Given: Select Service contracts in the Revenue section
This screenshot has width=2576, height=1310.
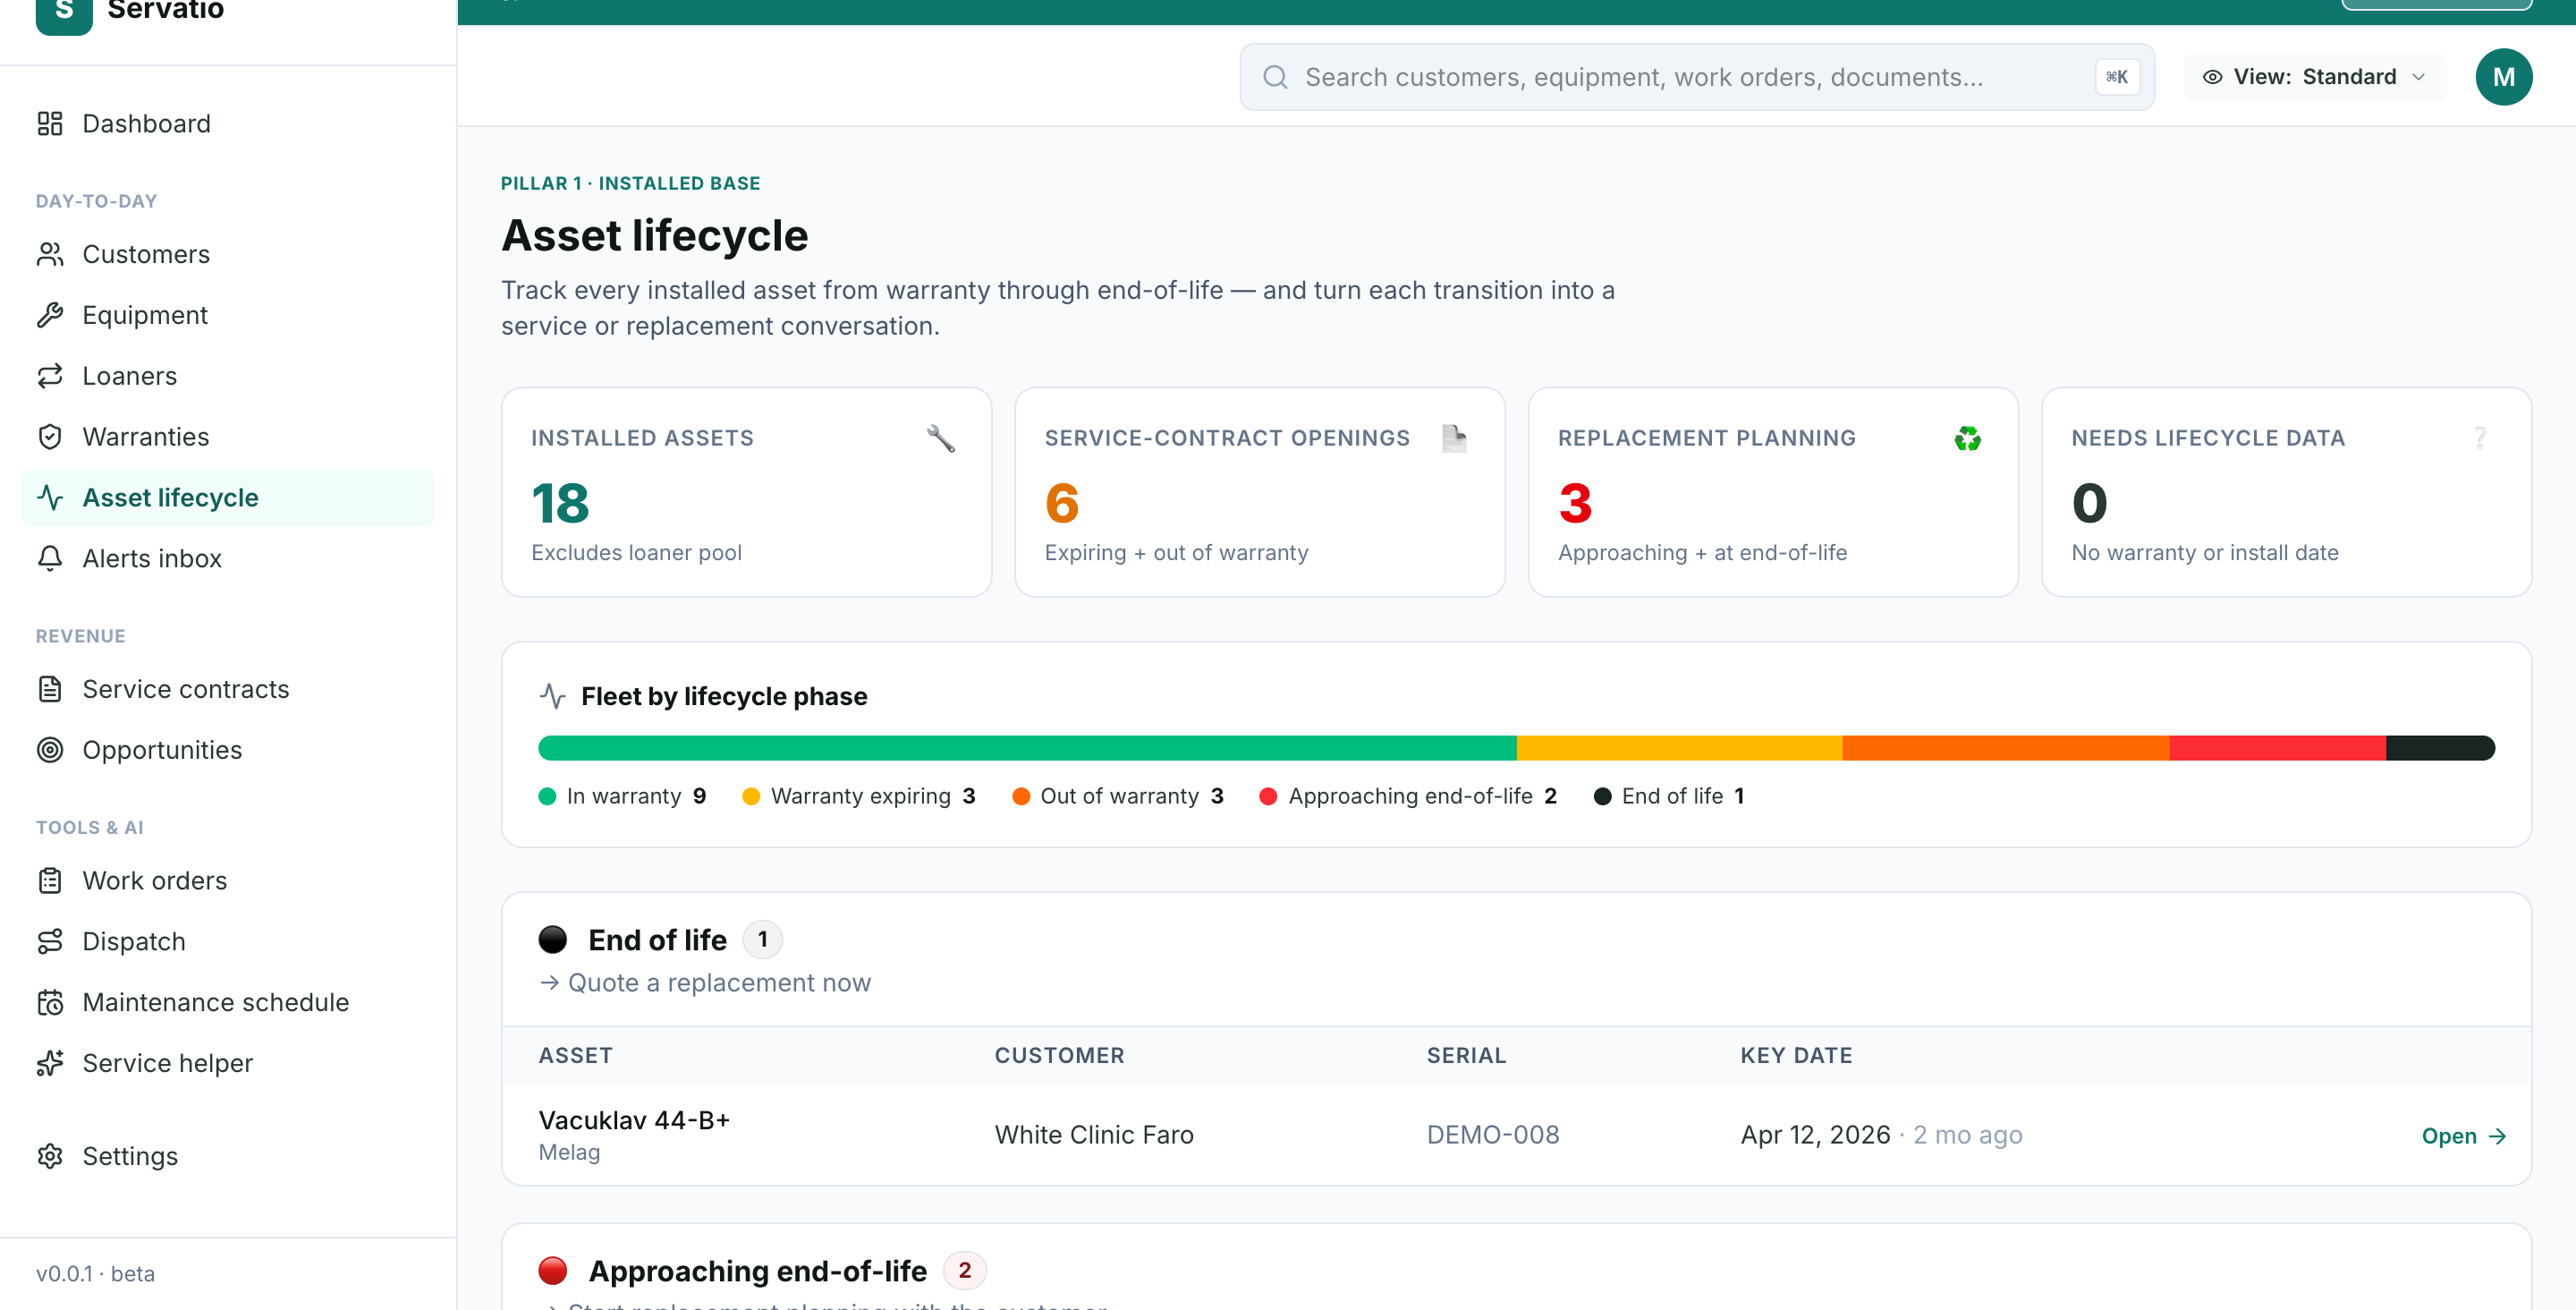Looking at the screenshot, I should (228, 690).
